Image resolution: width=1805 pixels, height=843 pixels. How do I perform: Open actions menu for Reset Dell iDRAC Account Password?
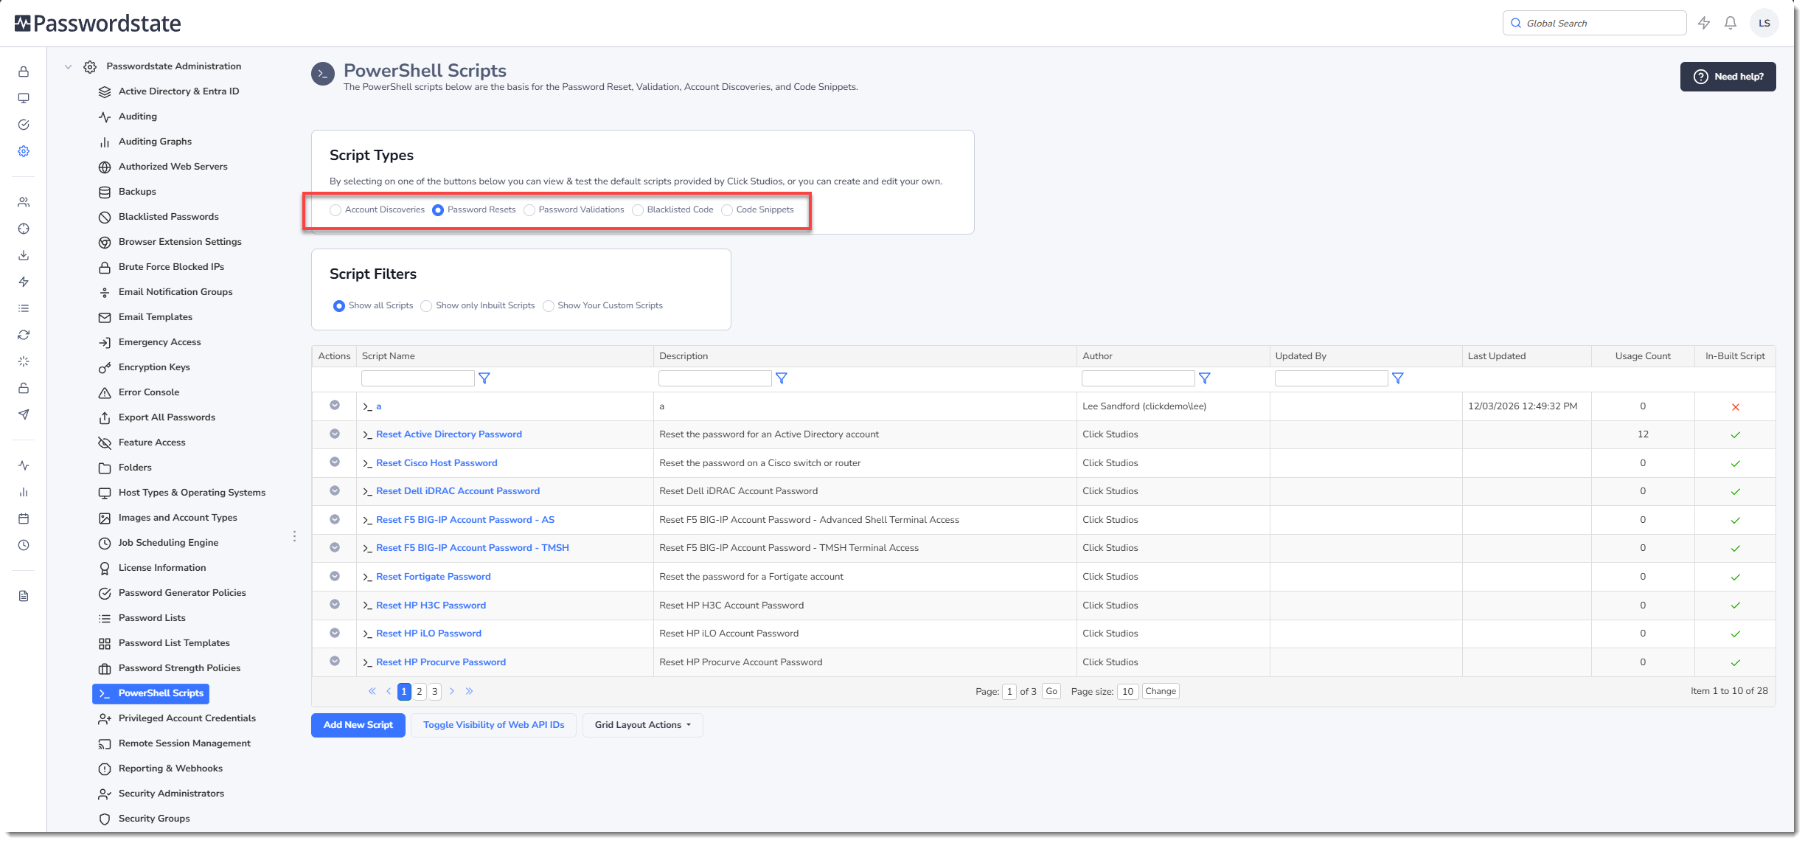335,490
